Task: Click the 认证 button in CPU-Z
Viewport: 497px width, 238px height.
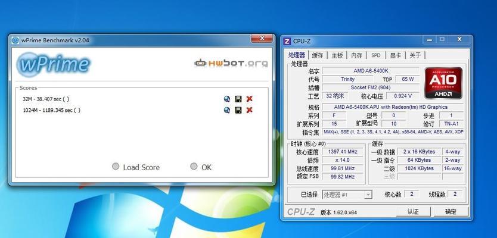Action: (413, 212)
